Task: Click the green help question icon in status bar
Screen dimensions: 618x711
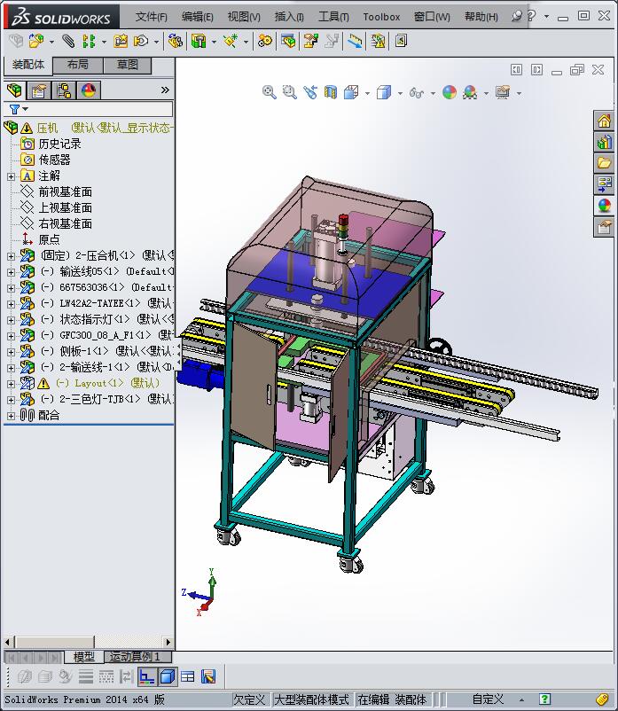Action: (x=544, y=699)
